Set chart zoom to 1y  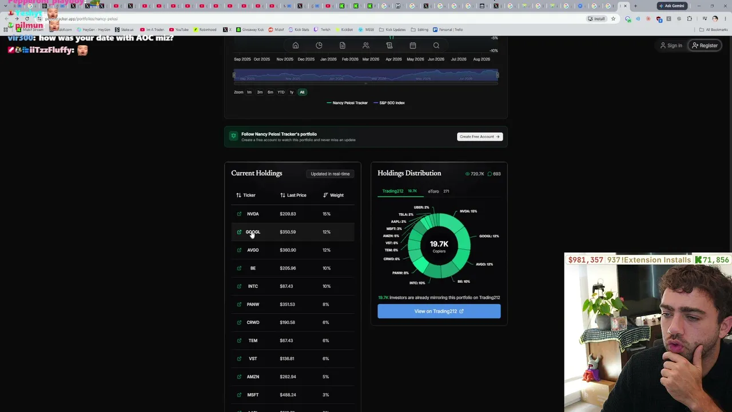pyautogui.click(x=292, y=92)
